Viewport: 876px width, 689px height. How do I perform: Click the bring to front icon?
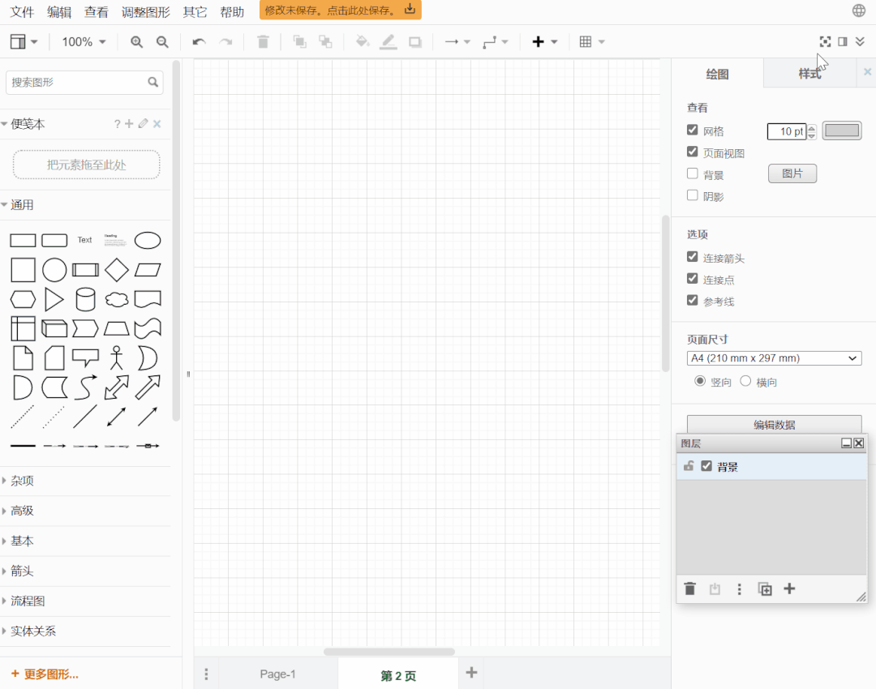299,42
